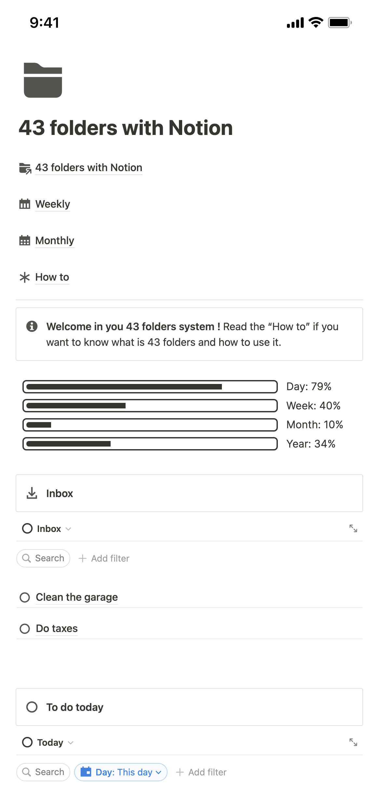Screen dimensions: 366x794
Task: Click the Inbox download arrow icon
Action: point(32,493)
